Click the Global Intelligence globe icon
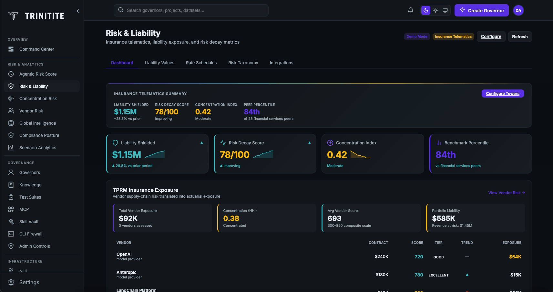Viewport: 553px width, 292px height. [x=11, y=123]
